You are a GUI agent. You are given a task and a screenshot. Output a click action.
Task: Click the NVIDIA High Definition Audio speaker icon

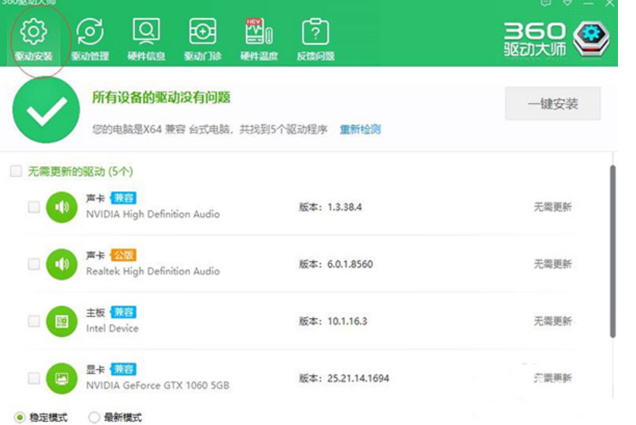[61, 207]
